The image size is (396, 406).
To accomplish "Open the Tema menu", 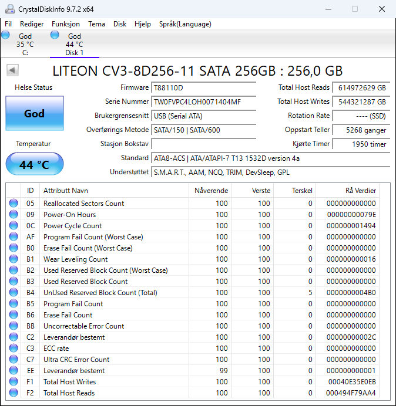I will (96, 24).
